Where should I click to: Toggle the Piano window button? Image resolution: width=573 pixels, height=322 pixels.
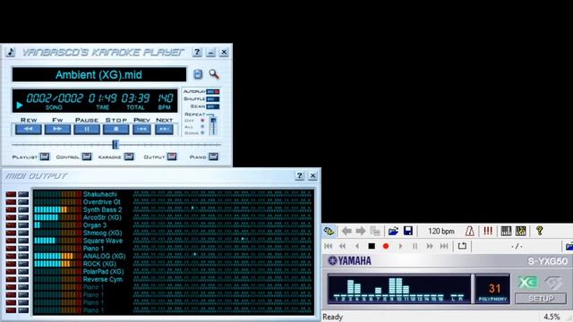(213, 157)
